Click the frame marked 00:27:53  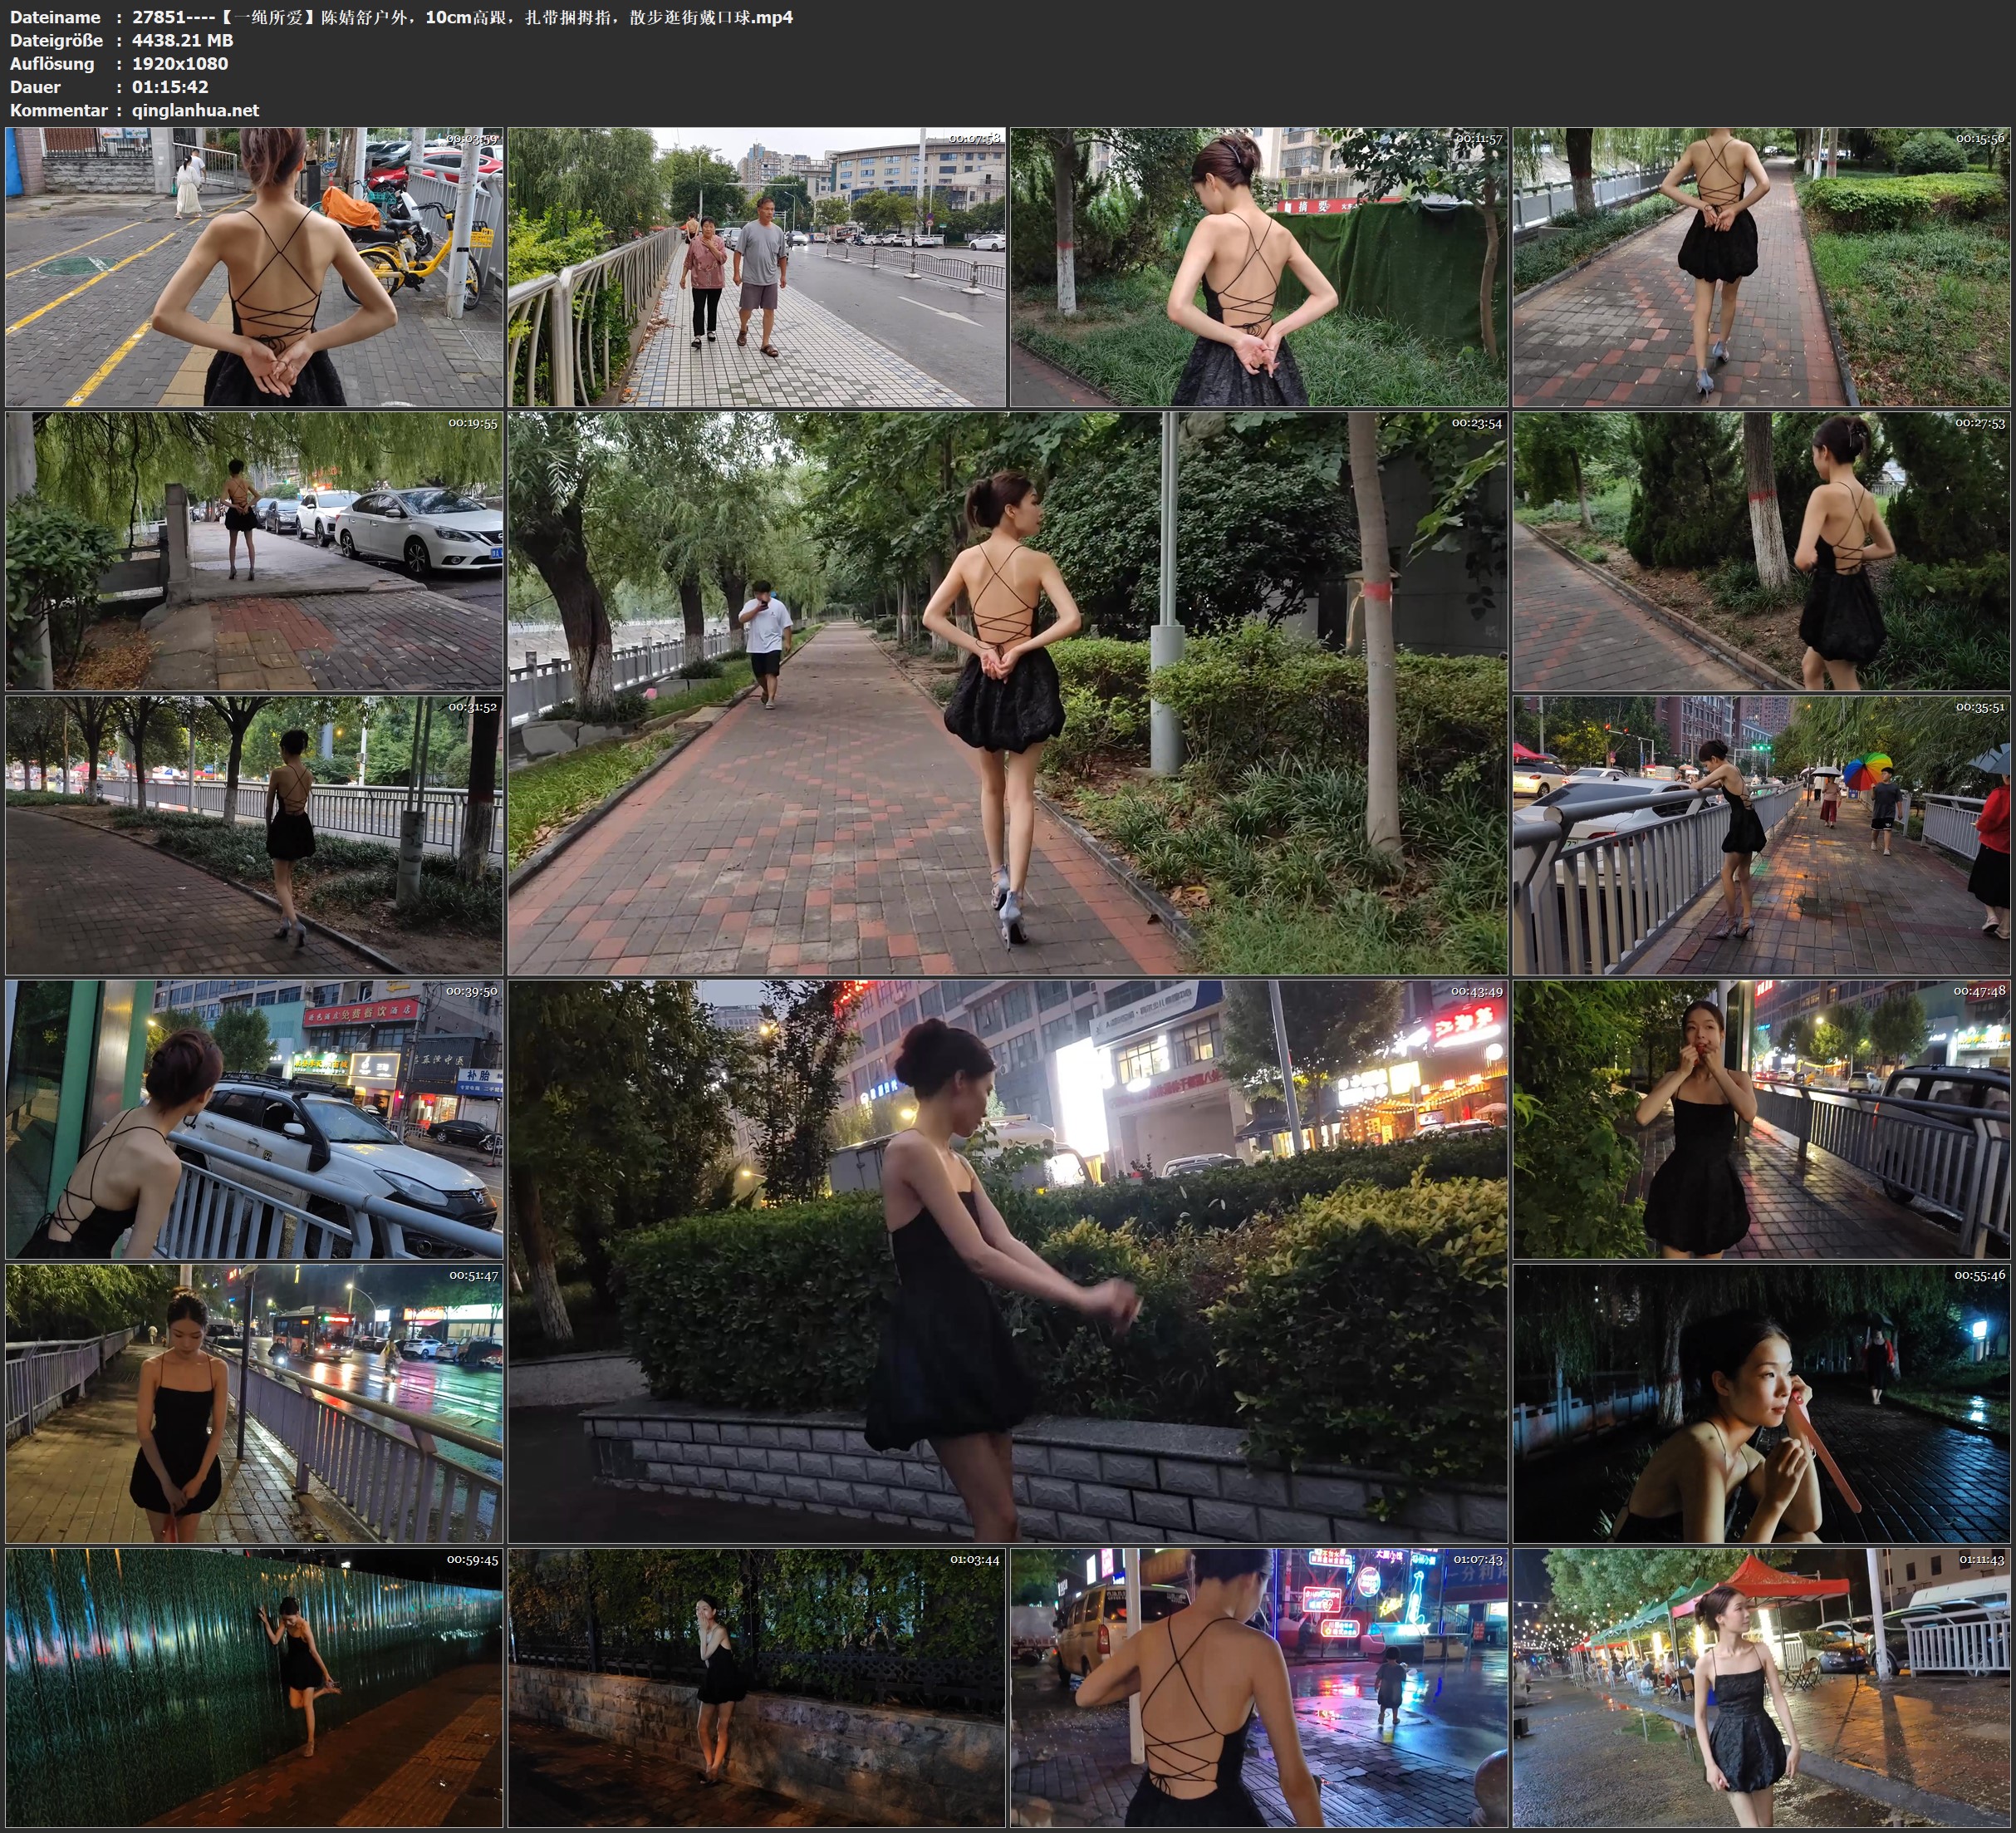coord(1762,551)
